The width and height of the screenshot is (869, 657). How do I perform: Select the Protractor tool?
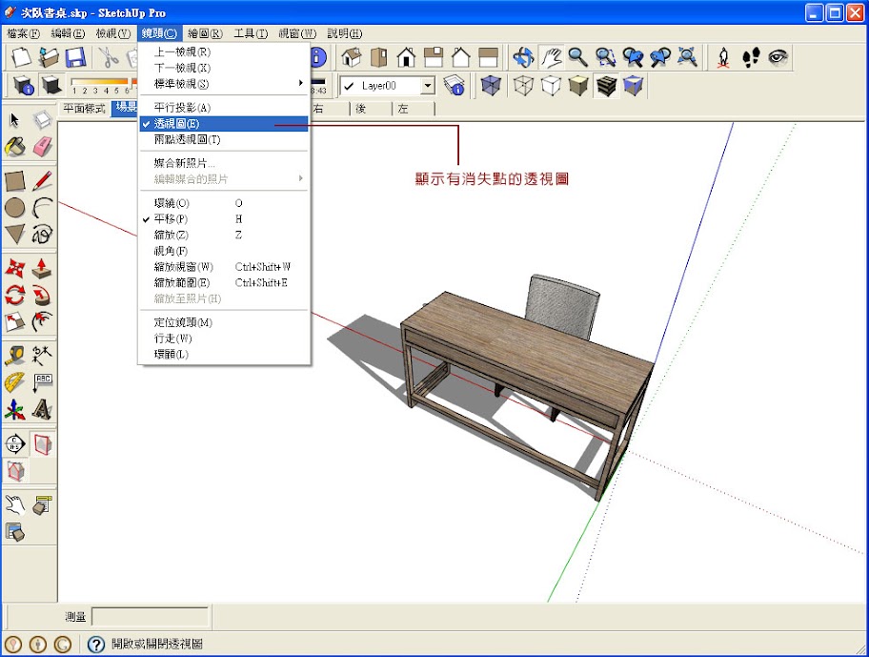15,382
